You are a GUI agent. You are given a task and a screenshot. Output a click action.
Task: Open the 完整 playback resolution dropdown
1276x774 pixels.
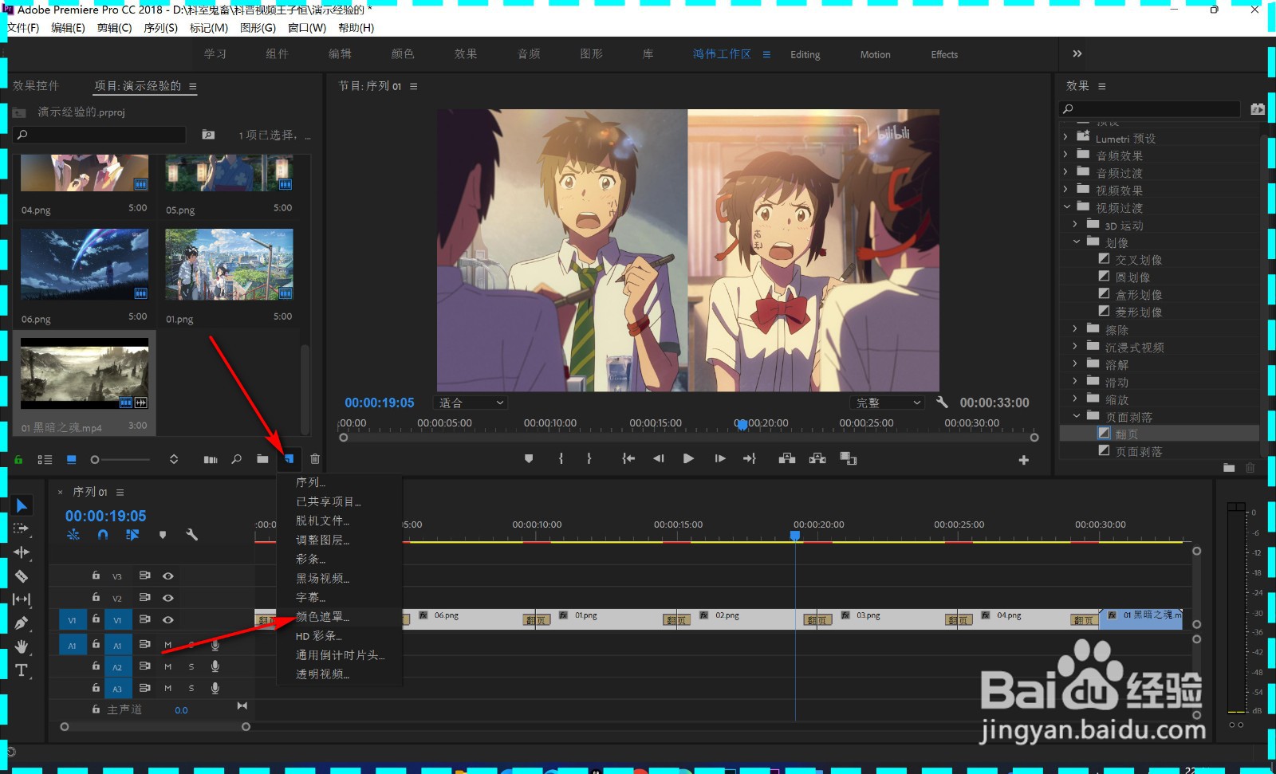tap(888, 403)
